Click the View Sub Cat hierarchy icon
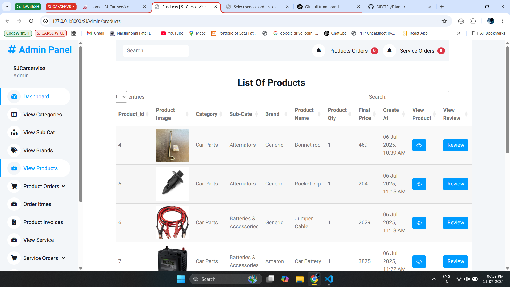This screenshot has width=510, height=287. click(14, 132)
